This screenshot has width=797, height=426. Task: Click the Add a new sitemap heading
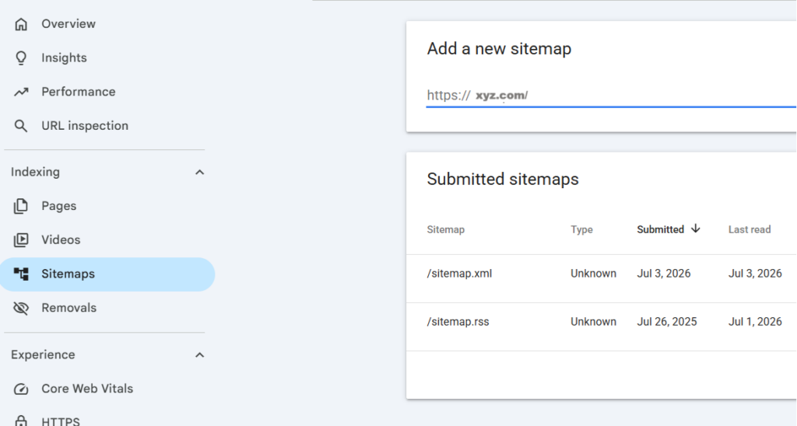click(499, 49)
